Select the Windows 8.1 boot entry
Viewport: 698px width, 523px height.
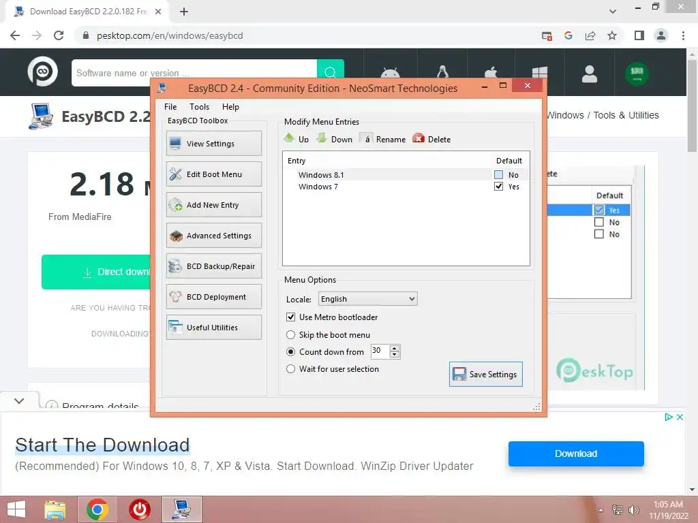point(405,175)
